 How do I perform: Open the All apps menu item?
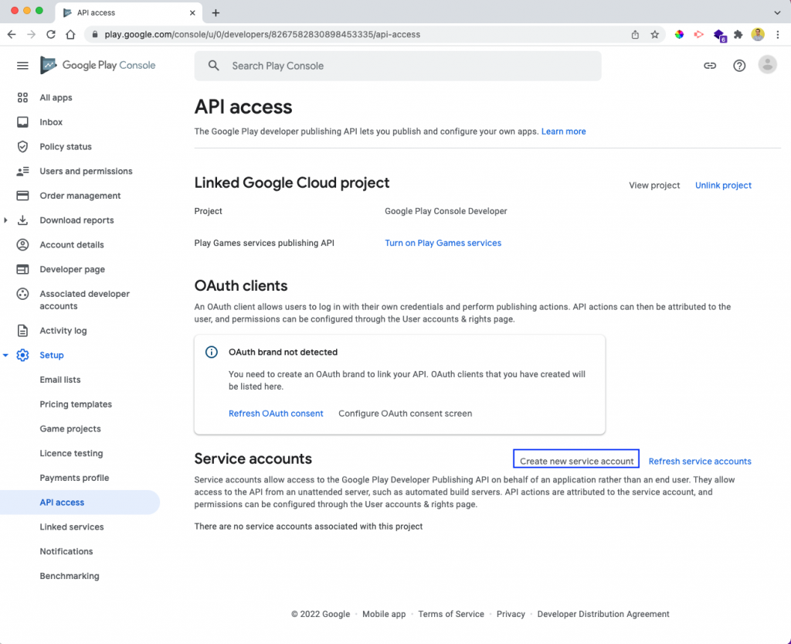pyautogui.click(x=56, y=97)
